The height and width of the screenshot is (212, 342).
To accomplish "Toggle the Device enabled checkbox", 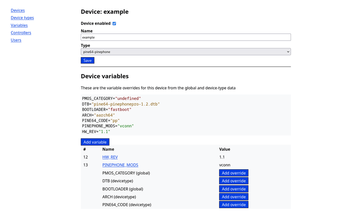I will (114, 24).
